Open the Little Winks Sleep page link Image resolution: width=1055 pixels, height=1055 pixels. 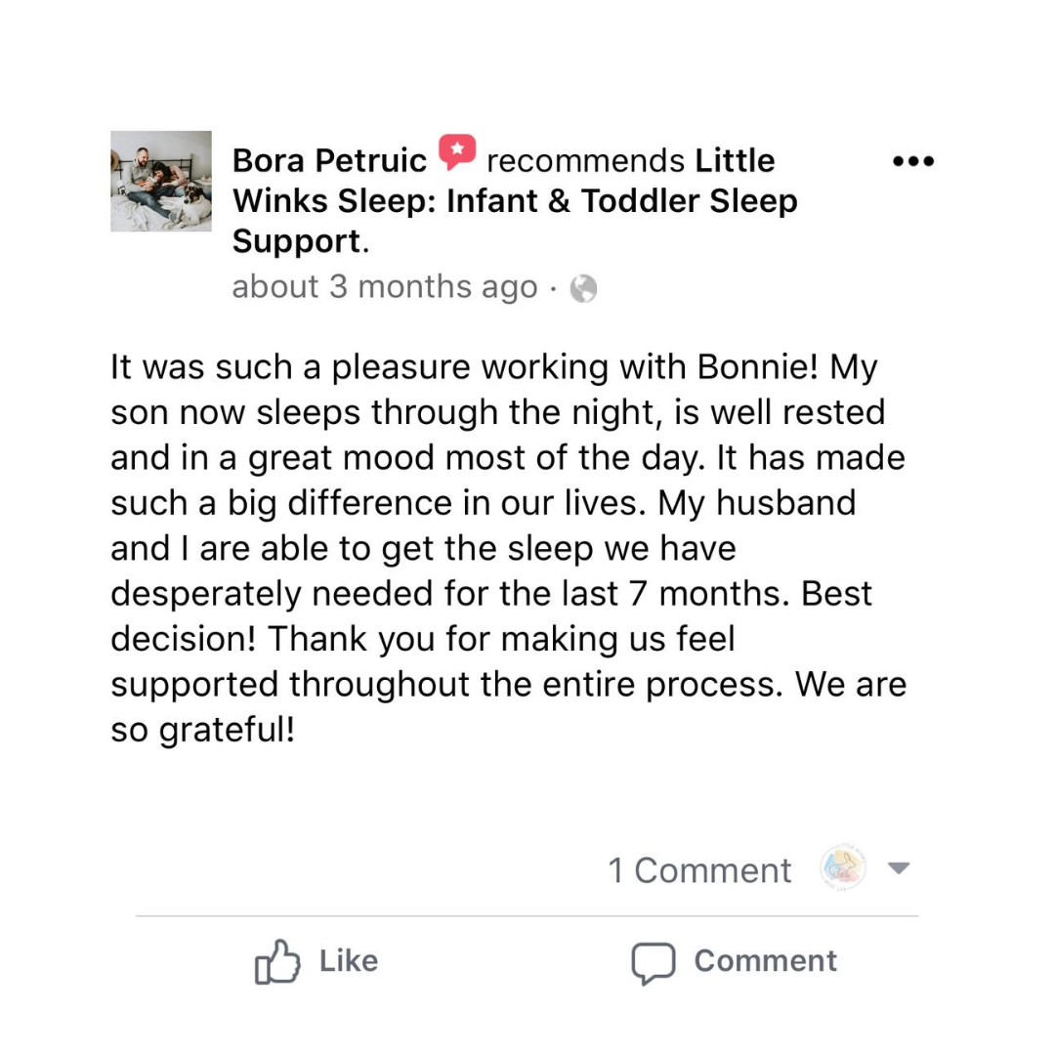point(735,160)
